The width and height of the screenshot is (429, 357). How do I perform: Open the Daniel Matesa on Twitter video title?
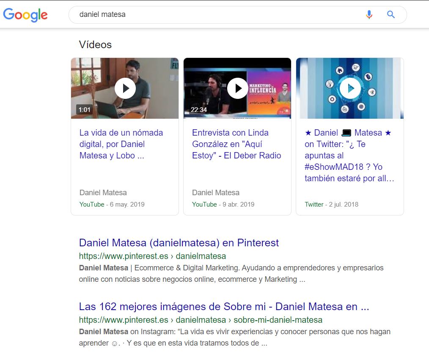(x=349, y=155)
